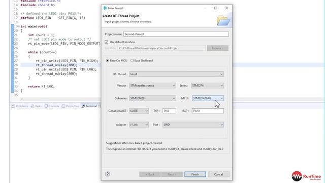Open the RT-Thread version dropdown
Viewport: 325px width, 183px height.
click(176, 74)
